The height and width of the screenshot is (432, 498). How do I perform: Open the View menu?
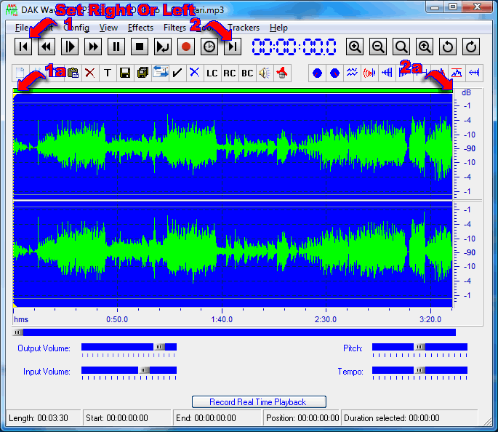point(108,28)
